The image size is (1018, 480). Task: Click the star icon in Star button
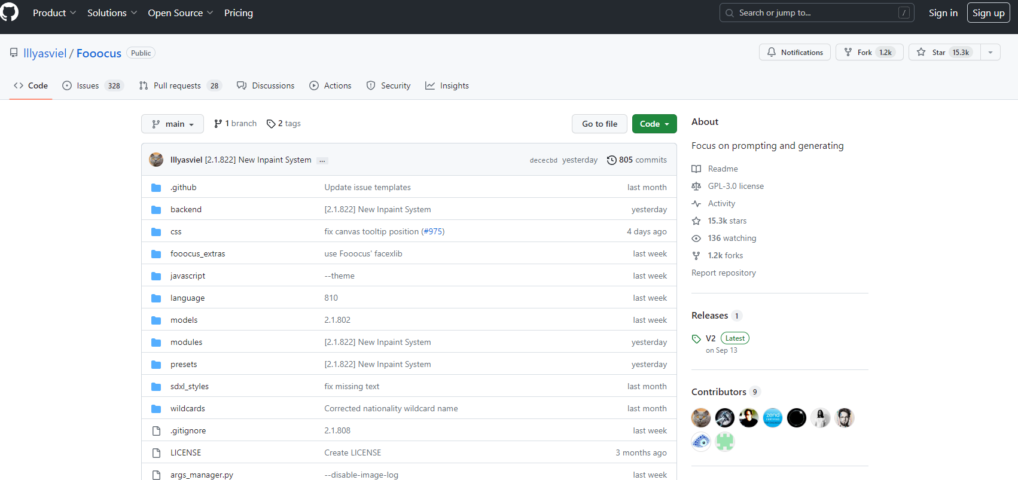pyautogui.click(x=921, y=53)
